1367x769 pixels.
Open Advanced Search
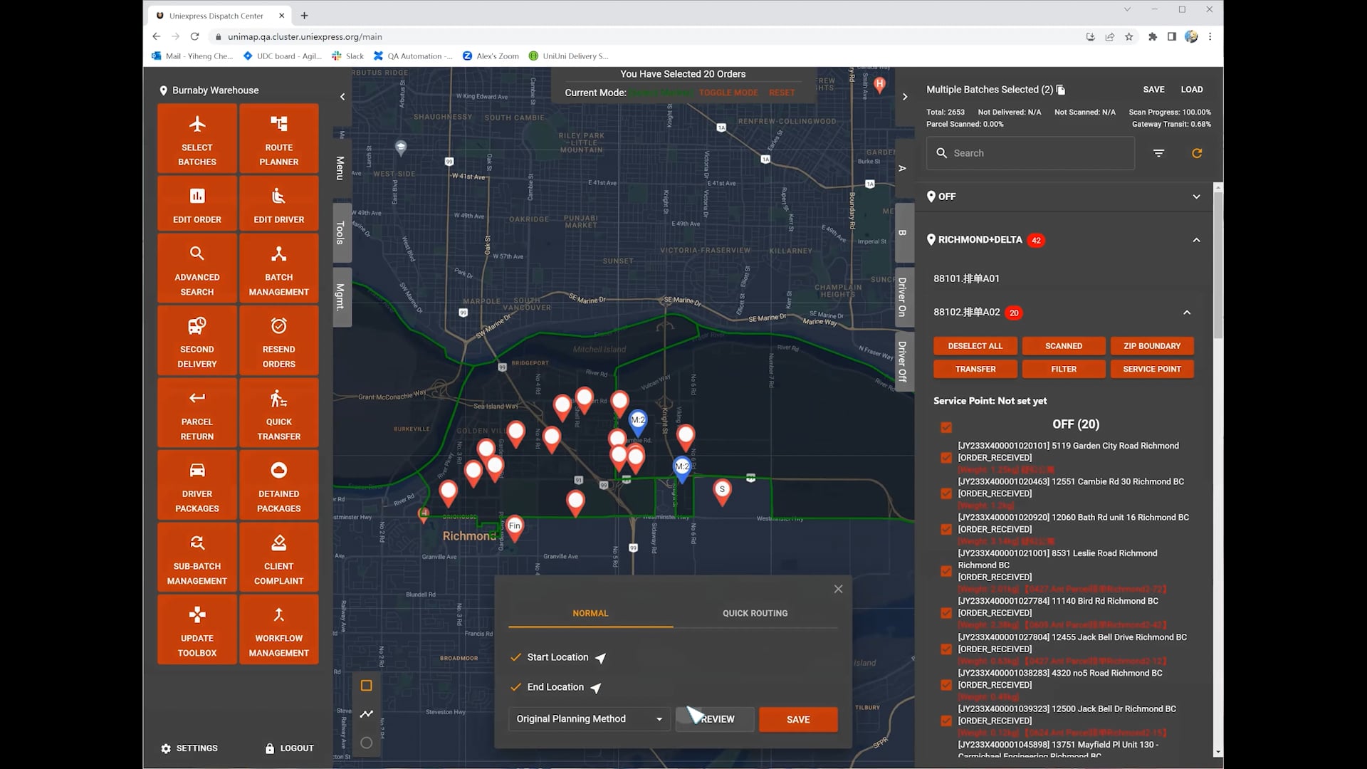[197, 268]
